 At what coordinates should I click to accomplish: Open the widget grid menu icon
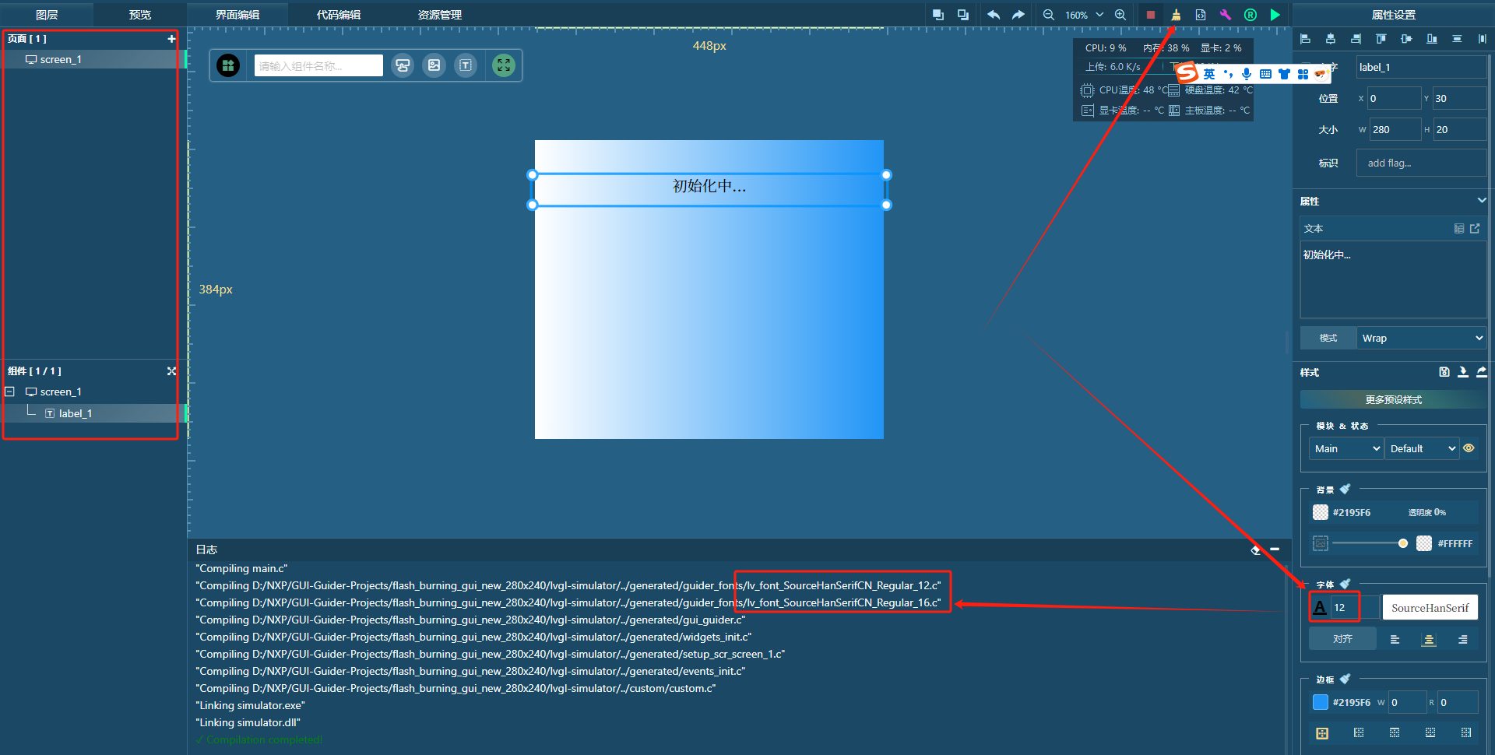pos(228,66)
